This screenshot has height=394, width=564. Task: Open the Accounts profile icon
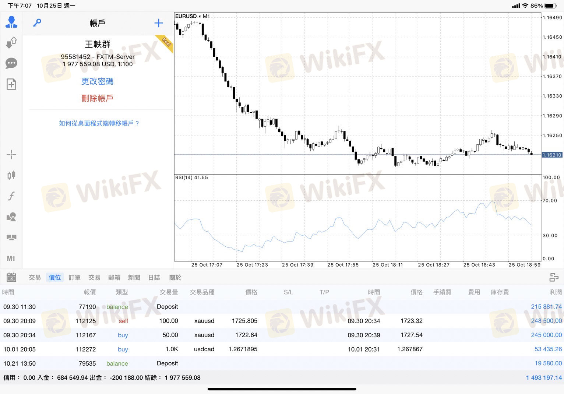[x=11, y=22]
